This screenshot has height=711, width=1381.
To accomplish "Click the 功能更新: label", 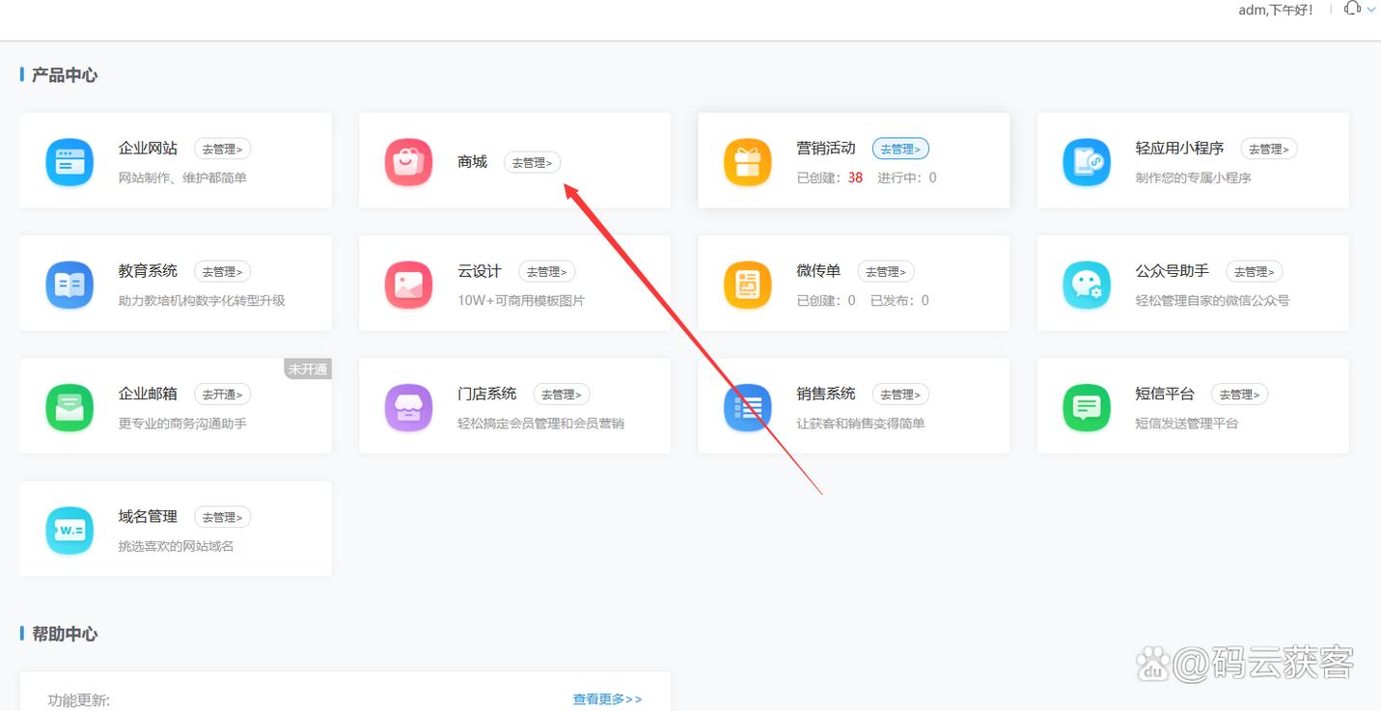I will 79,700.
